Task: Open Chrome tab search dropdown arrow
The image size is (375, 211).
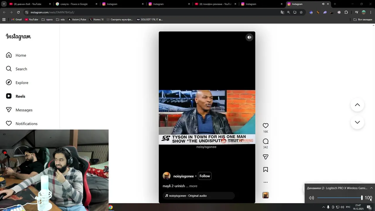Action: click(4, 4)
